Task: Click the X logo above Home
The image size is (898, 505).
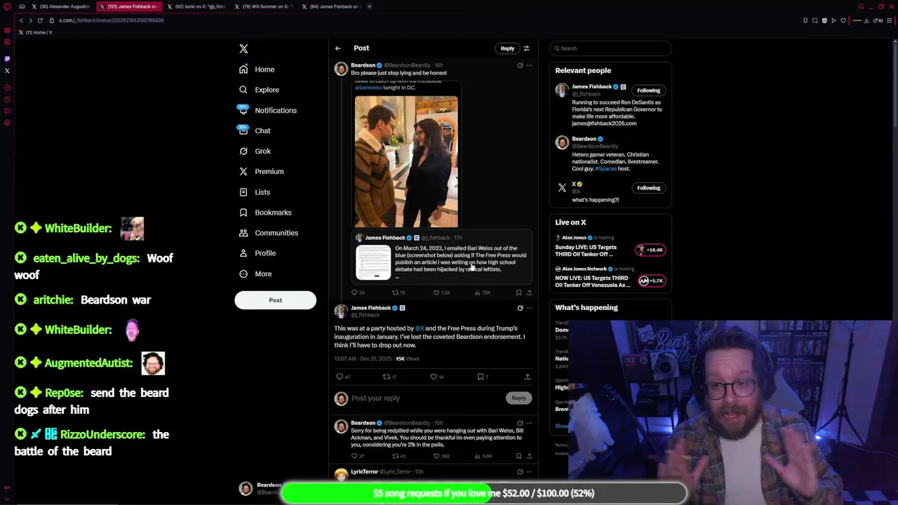Action: 243,48
